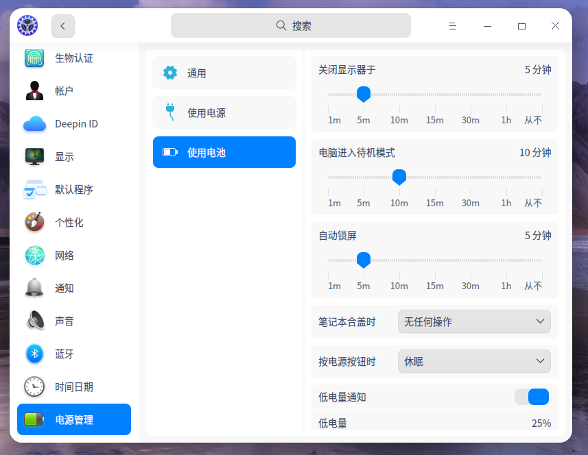
Task: Click the 1m tick label under 关闭显示器于
Action: click(334, 120)
